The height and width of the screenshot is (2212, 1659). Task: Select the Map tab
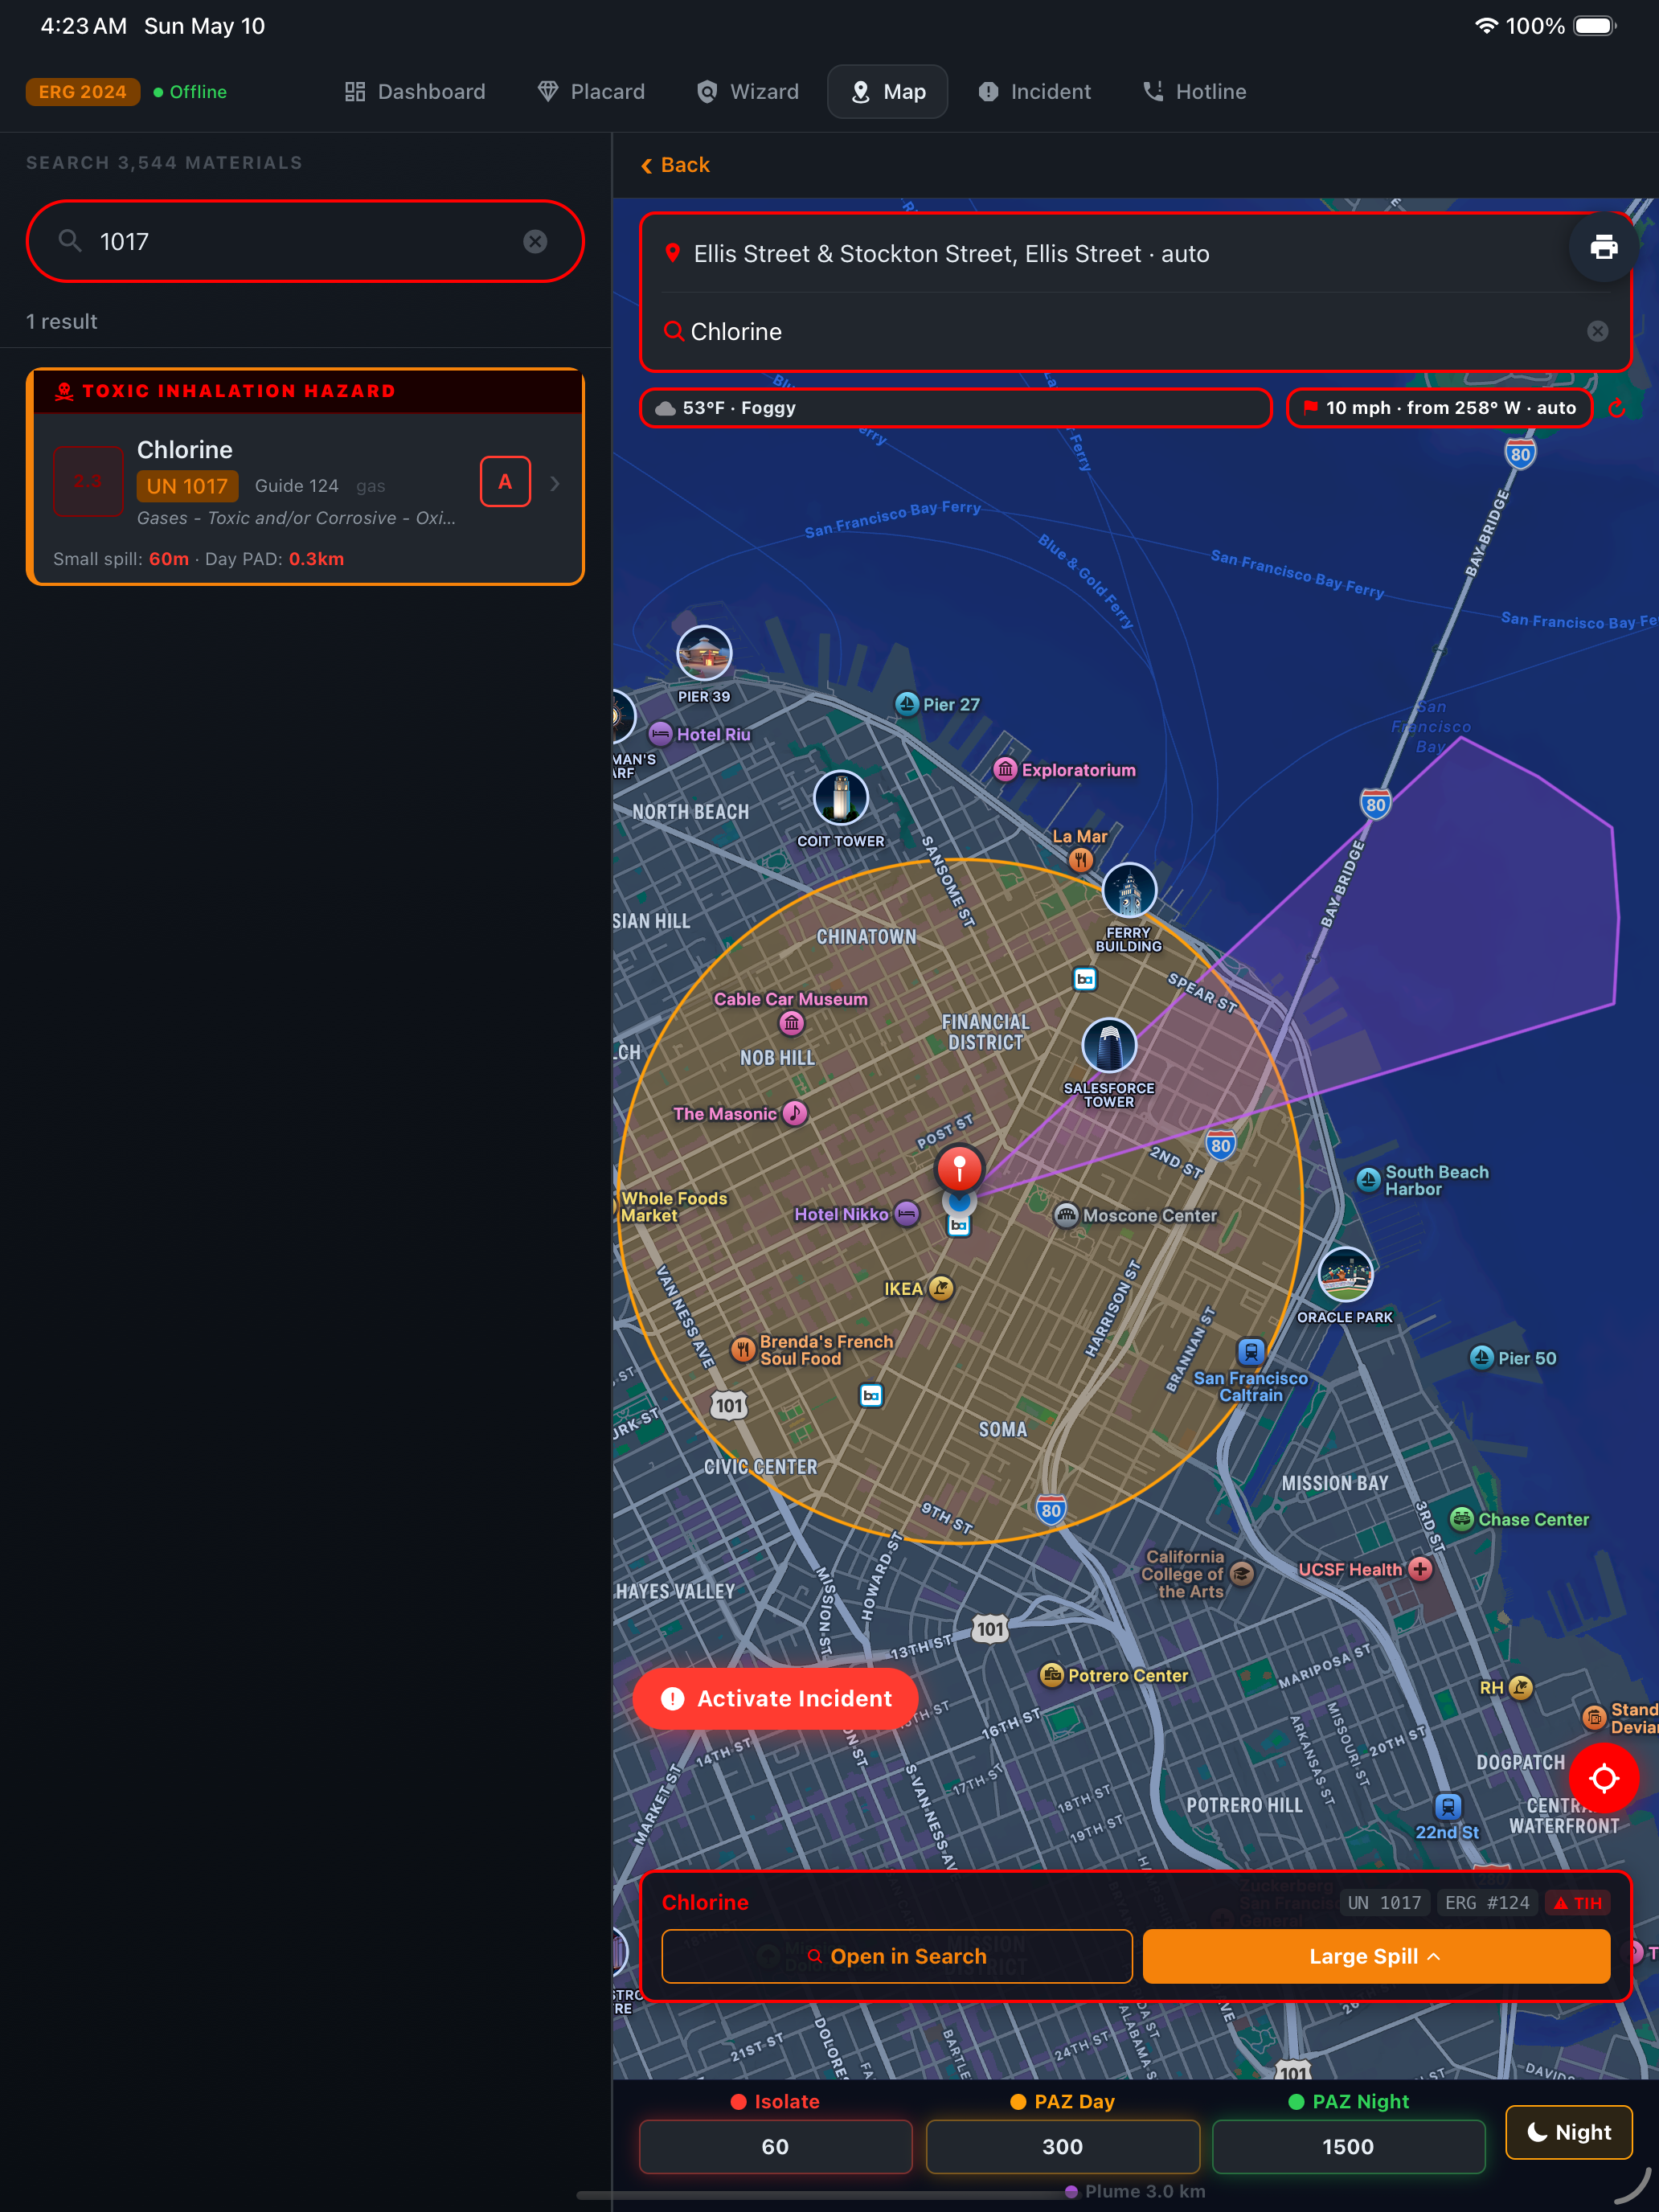click(887, 92)
